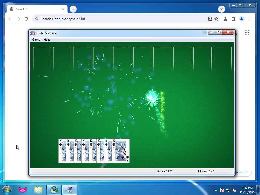Click the first King of spades card
Viewport: 260px width, 195px height.
[x=62, y=151]
